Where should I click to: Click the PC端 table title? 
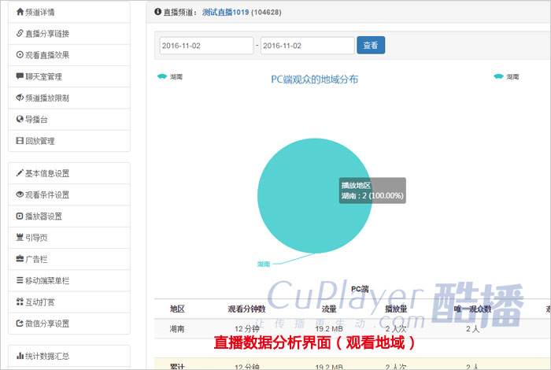pos(360,289)
